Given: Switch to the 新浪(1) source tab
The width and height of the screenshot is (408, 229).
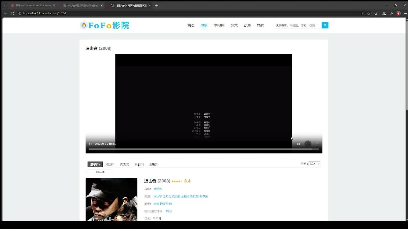Looking at the screenshot, I should [x=139, y=164].
